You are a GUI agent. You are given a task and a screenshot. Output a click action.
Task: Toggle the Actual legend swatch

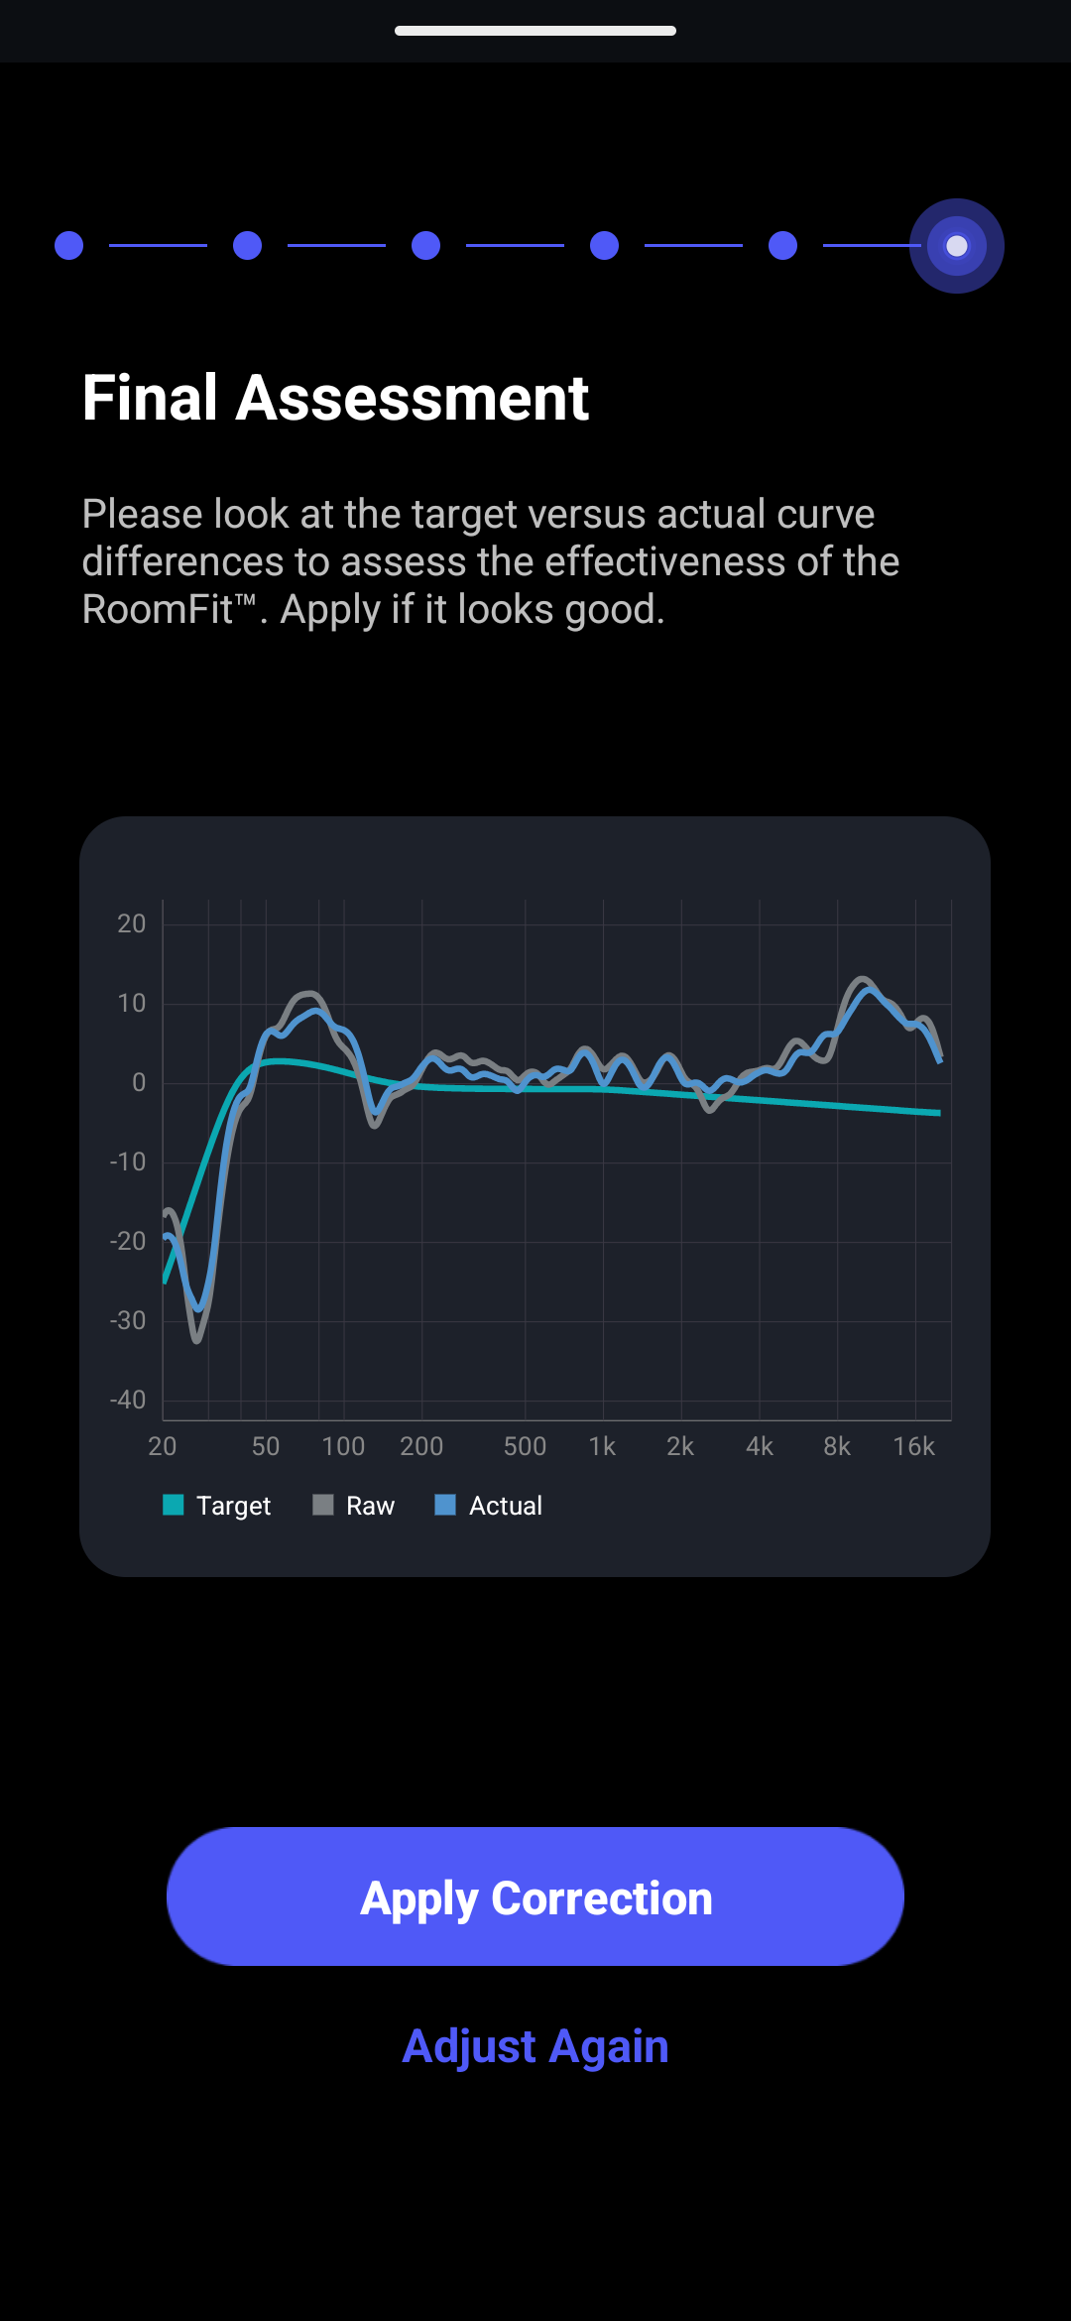click(x=446, y=1505)
